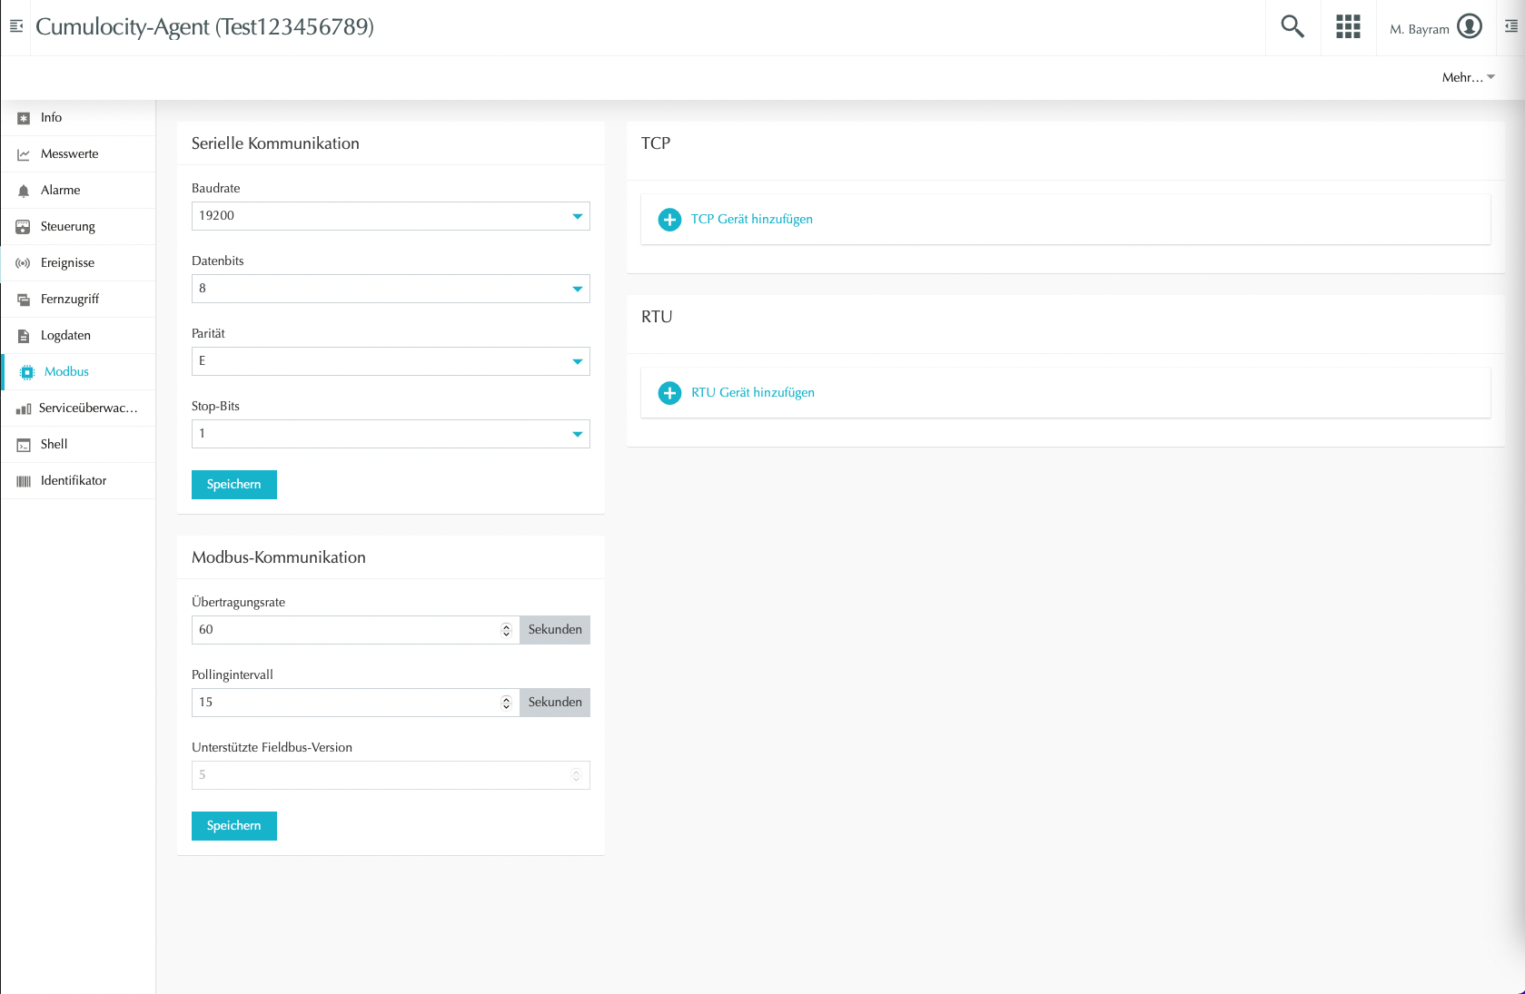Open the Parität dropdown
Viewport: 1525px width, 994px height.
coord(391,361)
